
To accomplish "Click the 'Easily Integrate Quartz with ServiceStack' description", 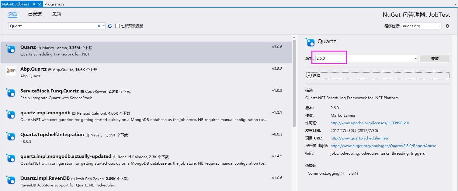I will coord(56,98).
